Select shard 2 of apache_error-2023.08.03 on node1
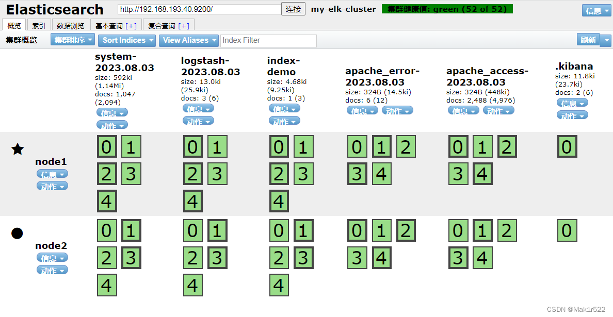Viewport: 613px width, 317px height. [406, 147]
